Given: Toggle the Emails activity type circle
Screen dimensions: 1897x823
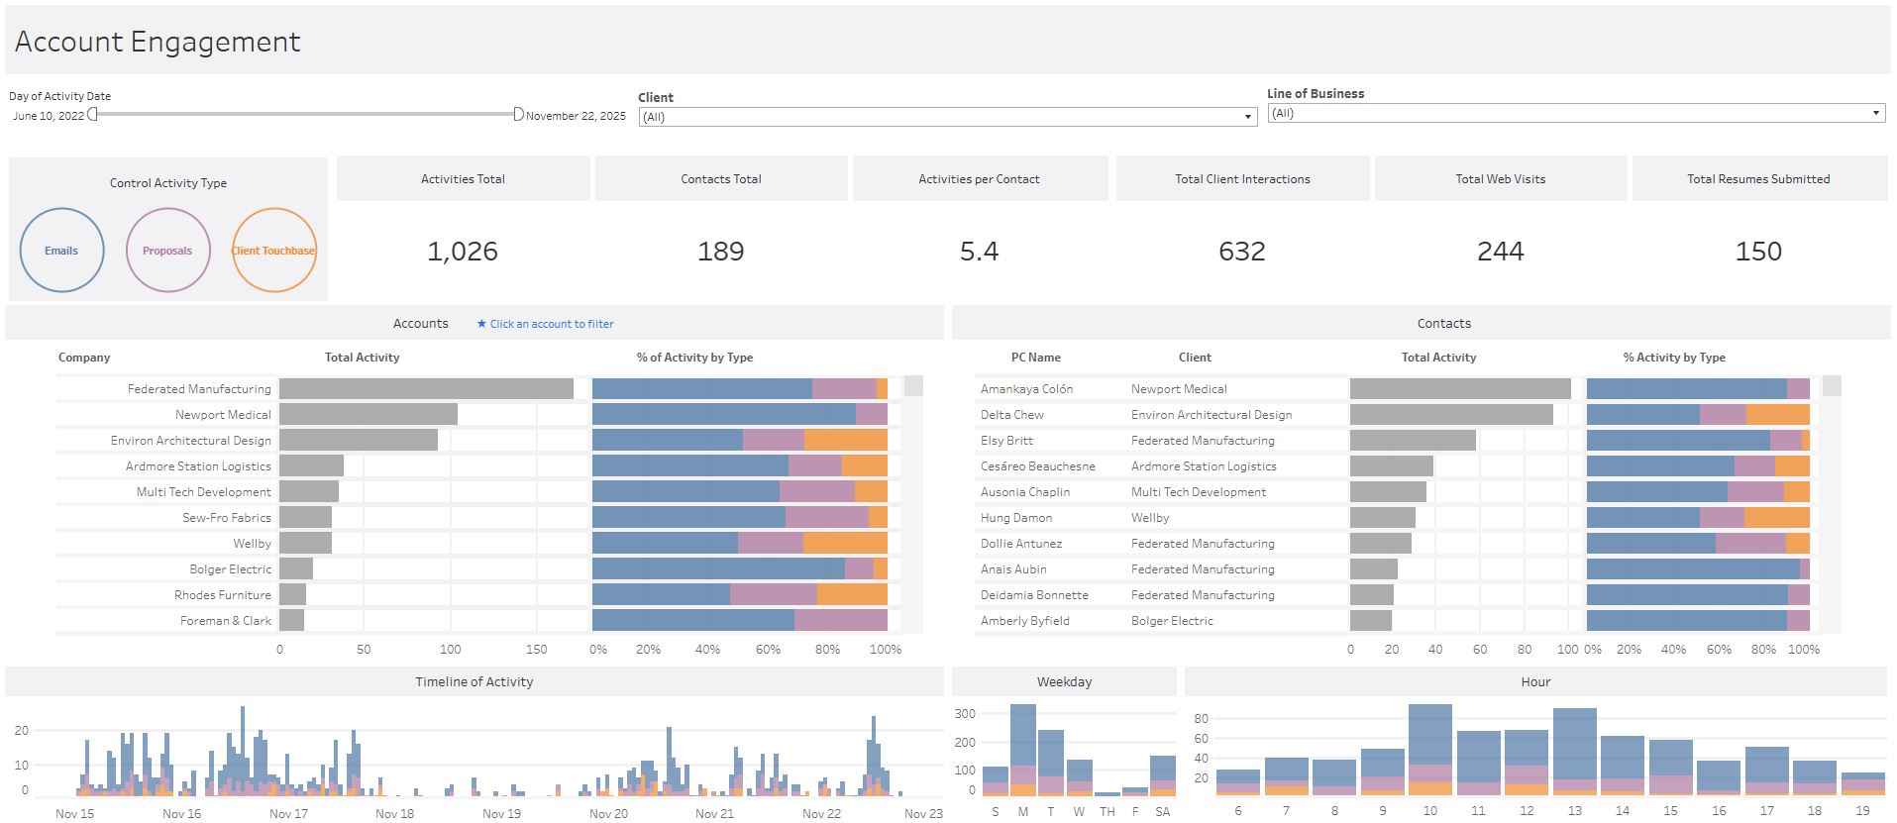Looking at the screenshot, I should click(61, 251).
